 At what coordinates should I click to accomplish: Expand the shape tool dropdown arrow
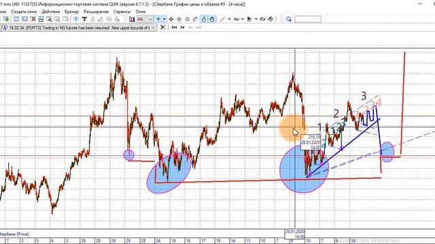[x=256, y=19]
